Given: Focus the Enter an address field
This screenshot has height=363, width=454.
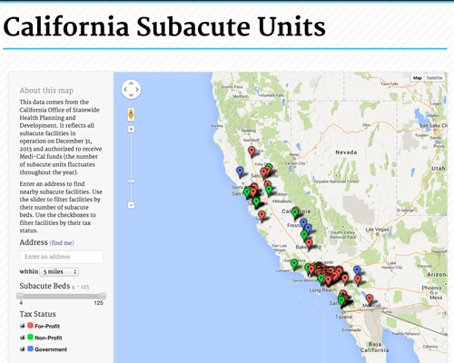Looking at the screenshot, I should [x=62, y=257].
